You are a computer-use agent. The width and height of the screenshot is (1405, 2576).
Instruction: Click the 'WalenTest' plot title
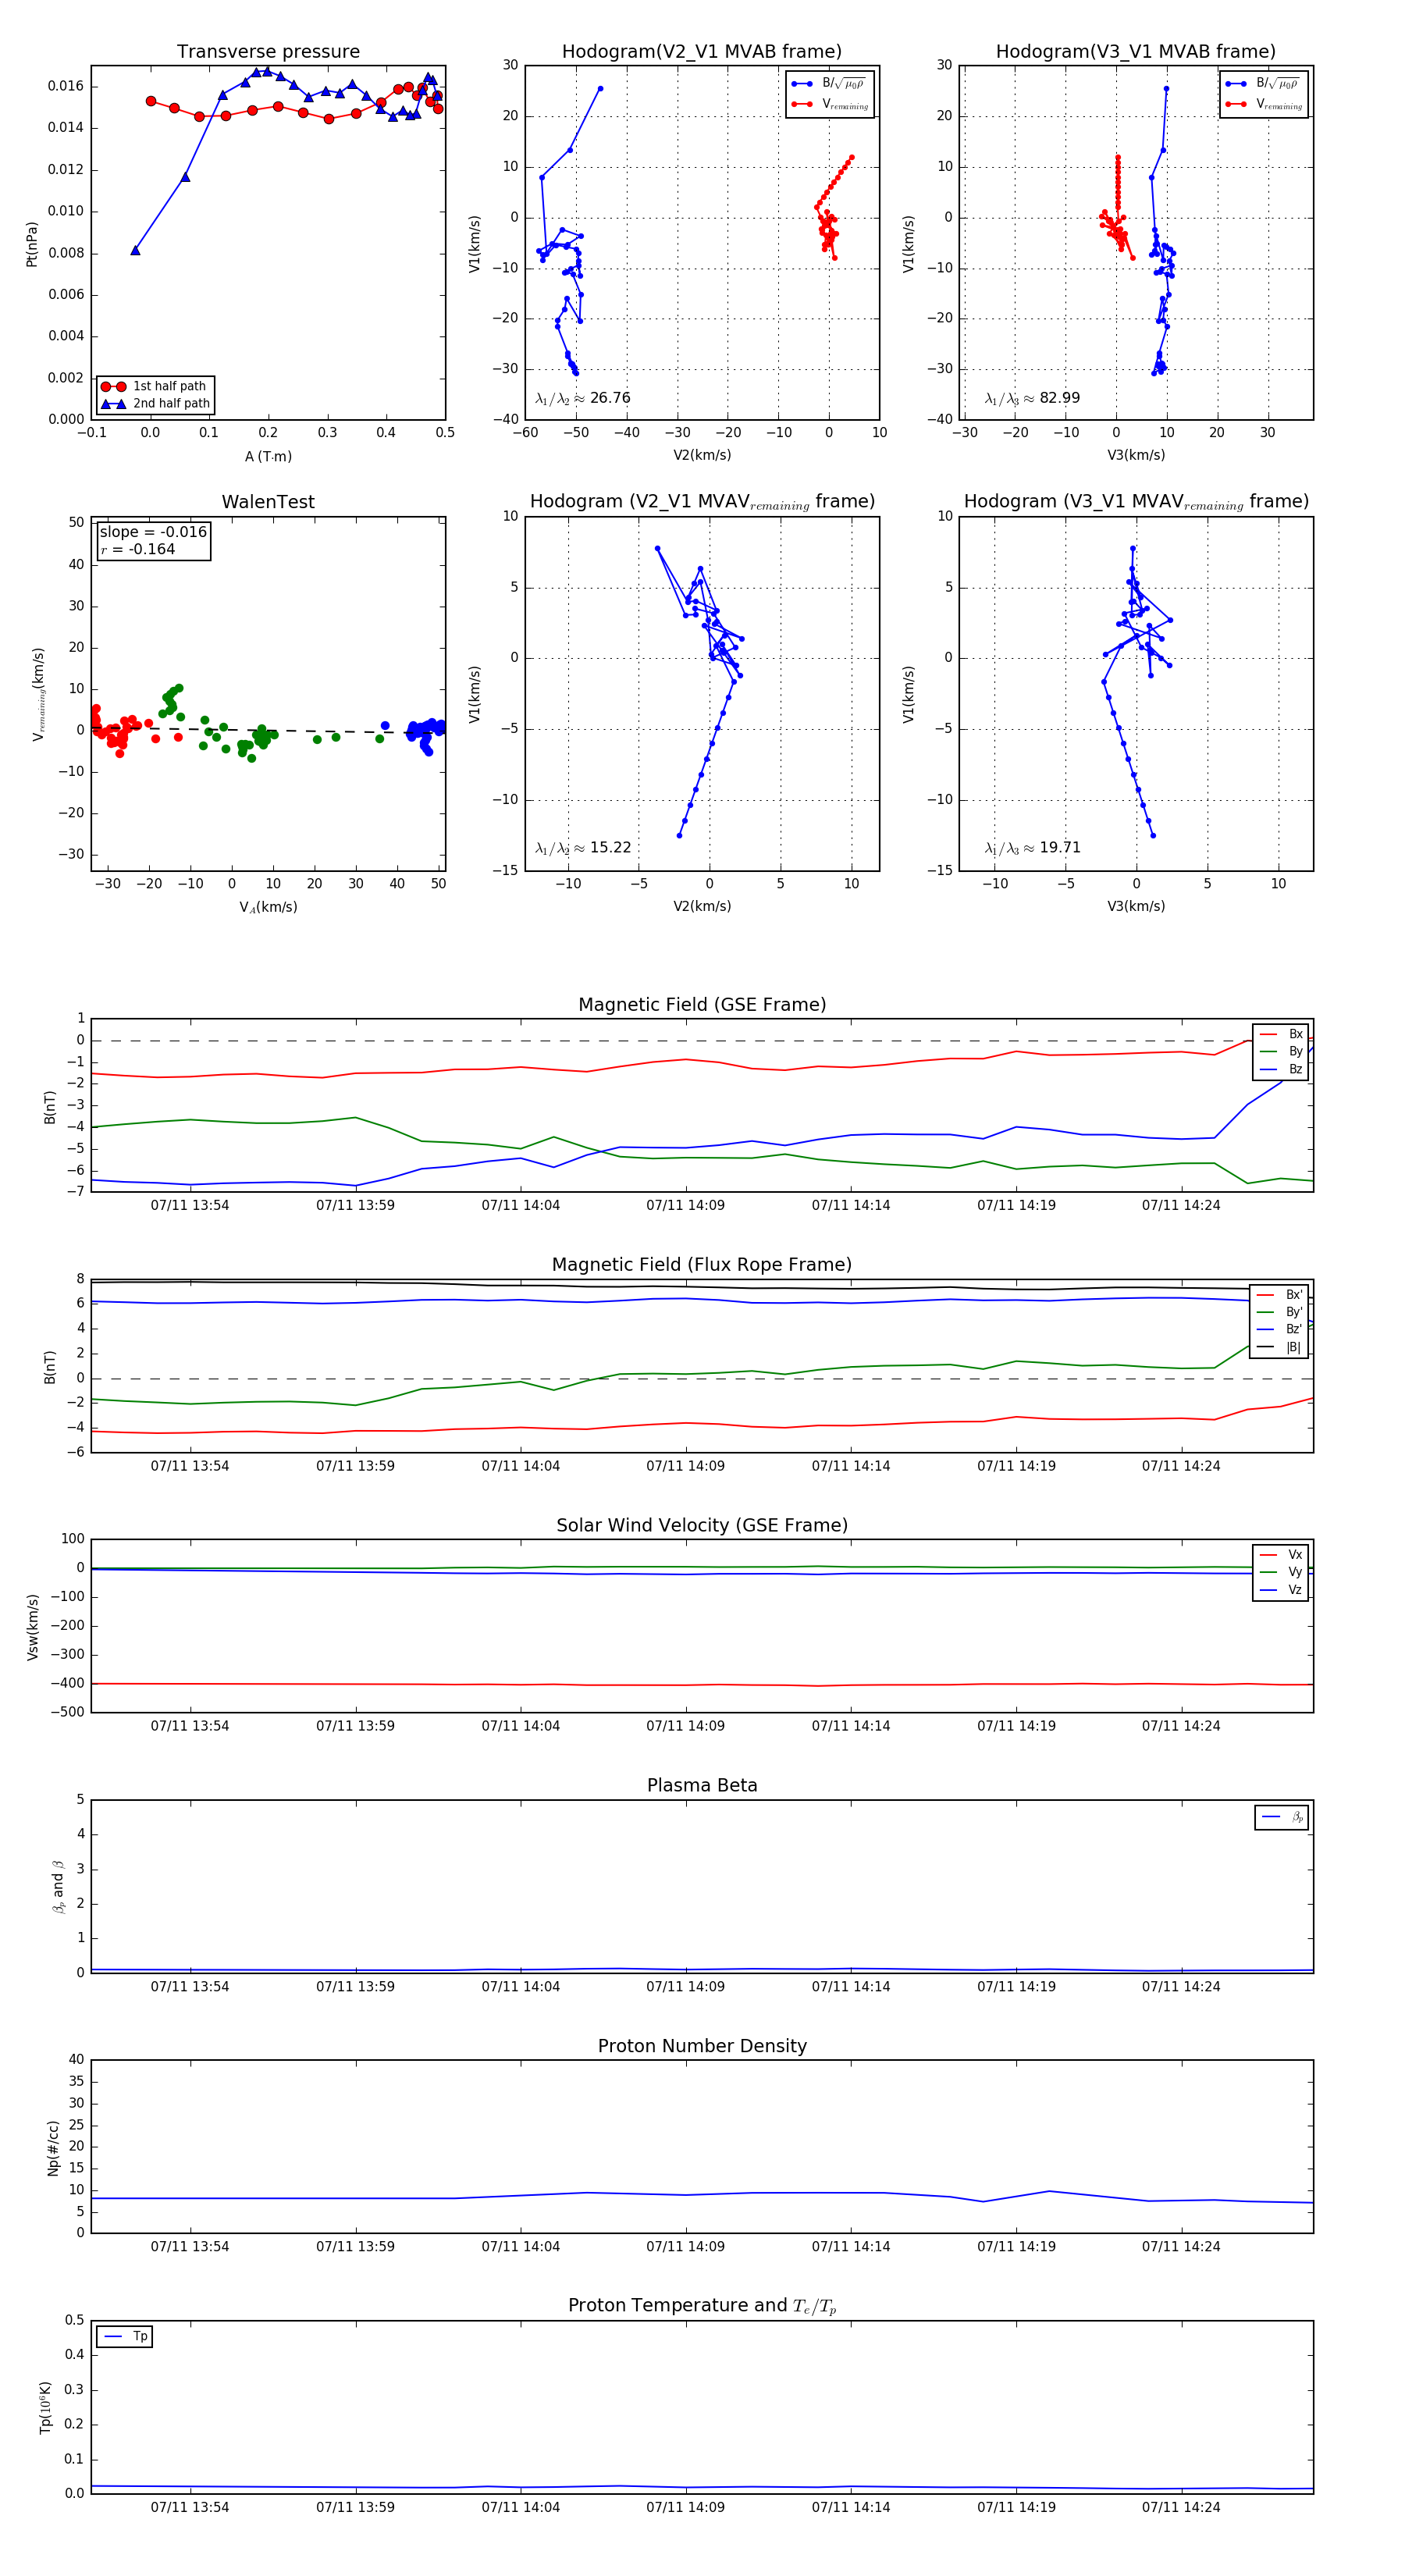click(x=268, y=502)
